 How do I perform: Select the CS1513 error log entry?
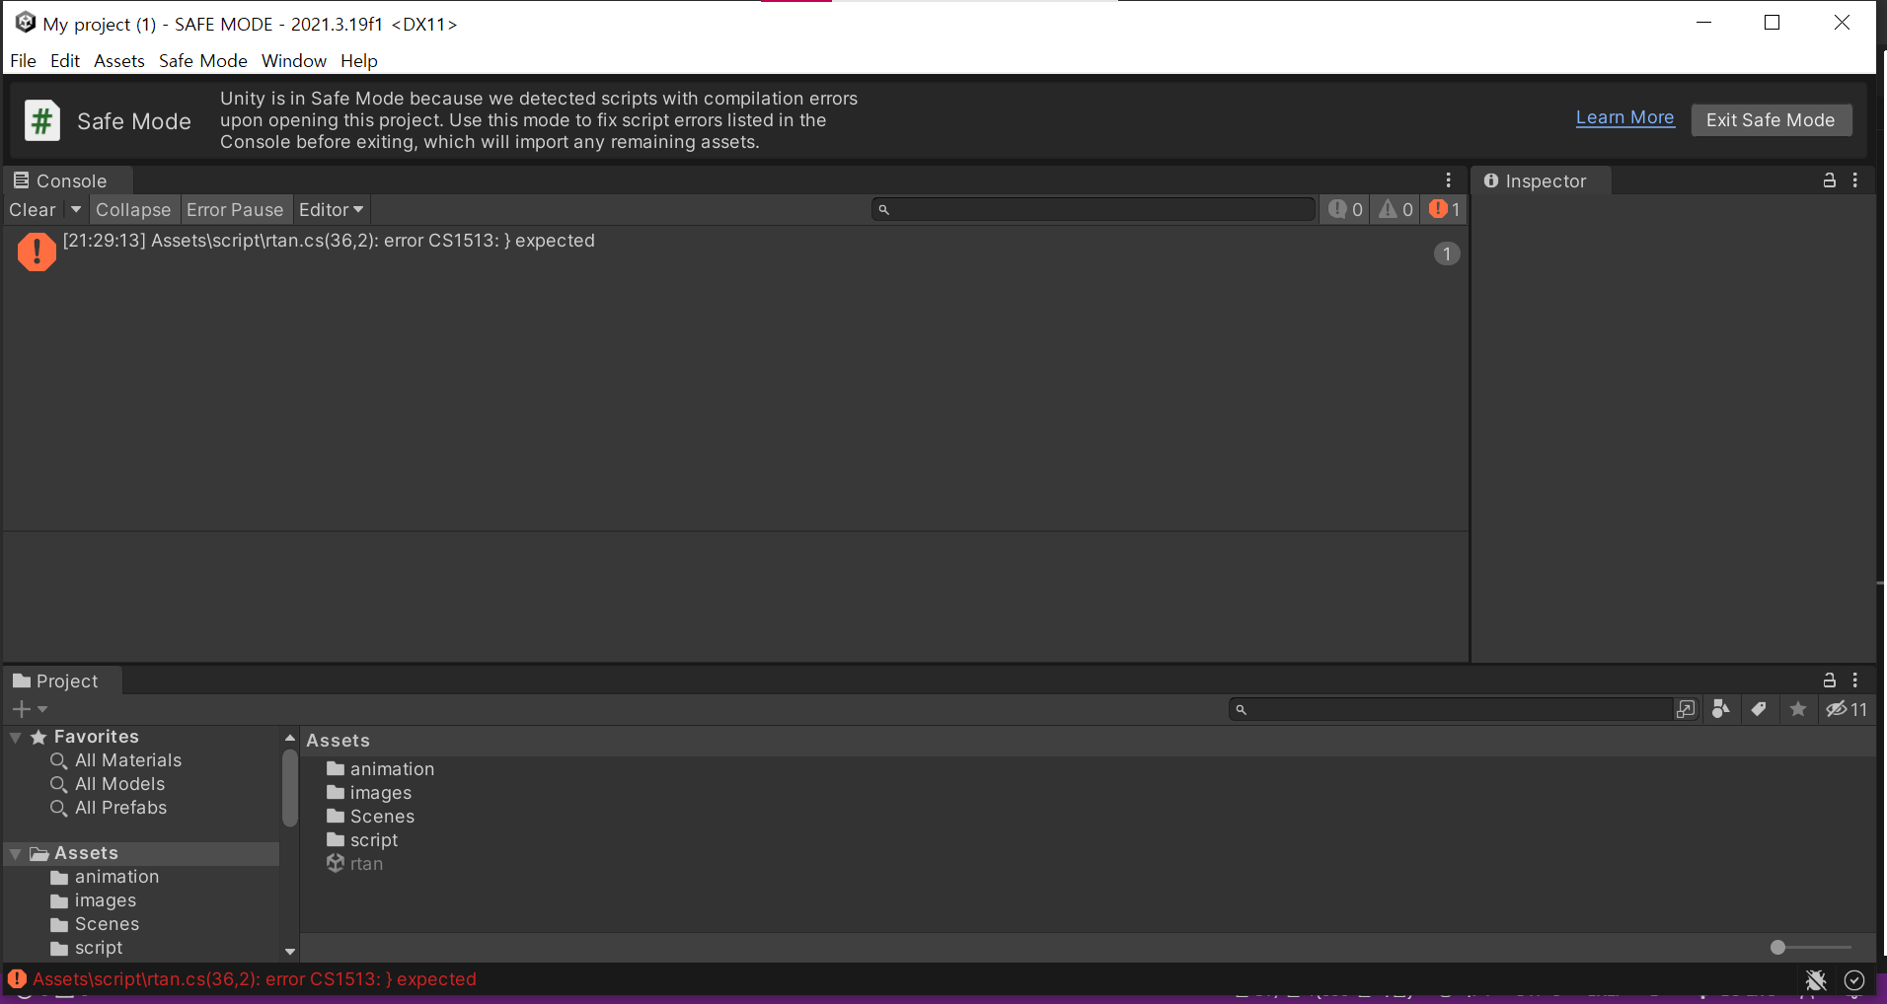point(735,252)
